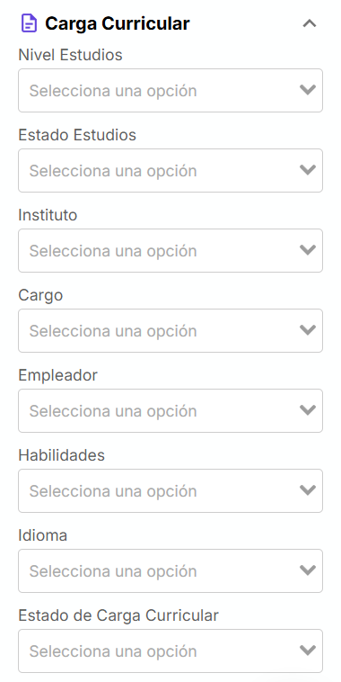Open the Habilidades select field
The image size is (341, 682).
click(170, 490)
